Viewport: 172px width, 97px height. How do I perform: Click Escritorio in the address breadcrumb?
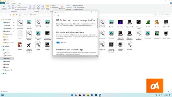point(26,15)
